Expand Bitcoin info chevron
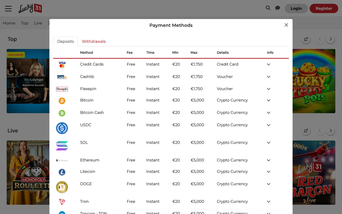342x214 pixels. [268, 100]
